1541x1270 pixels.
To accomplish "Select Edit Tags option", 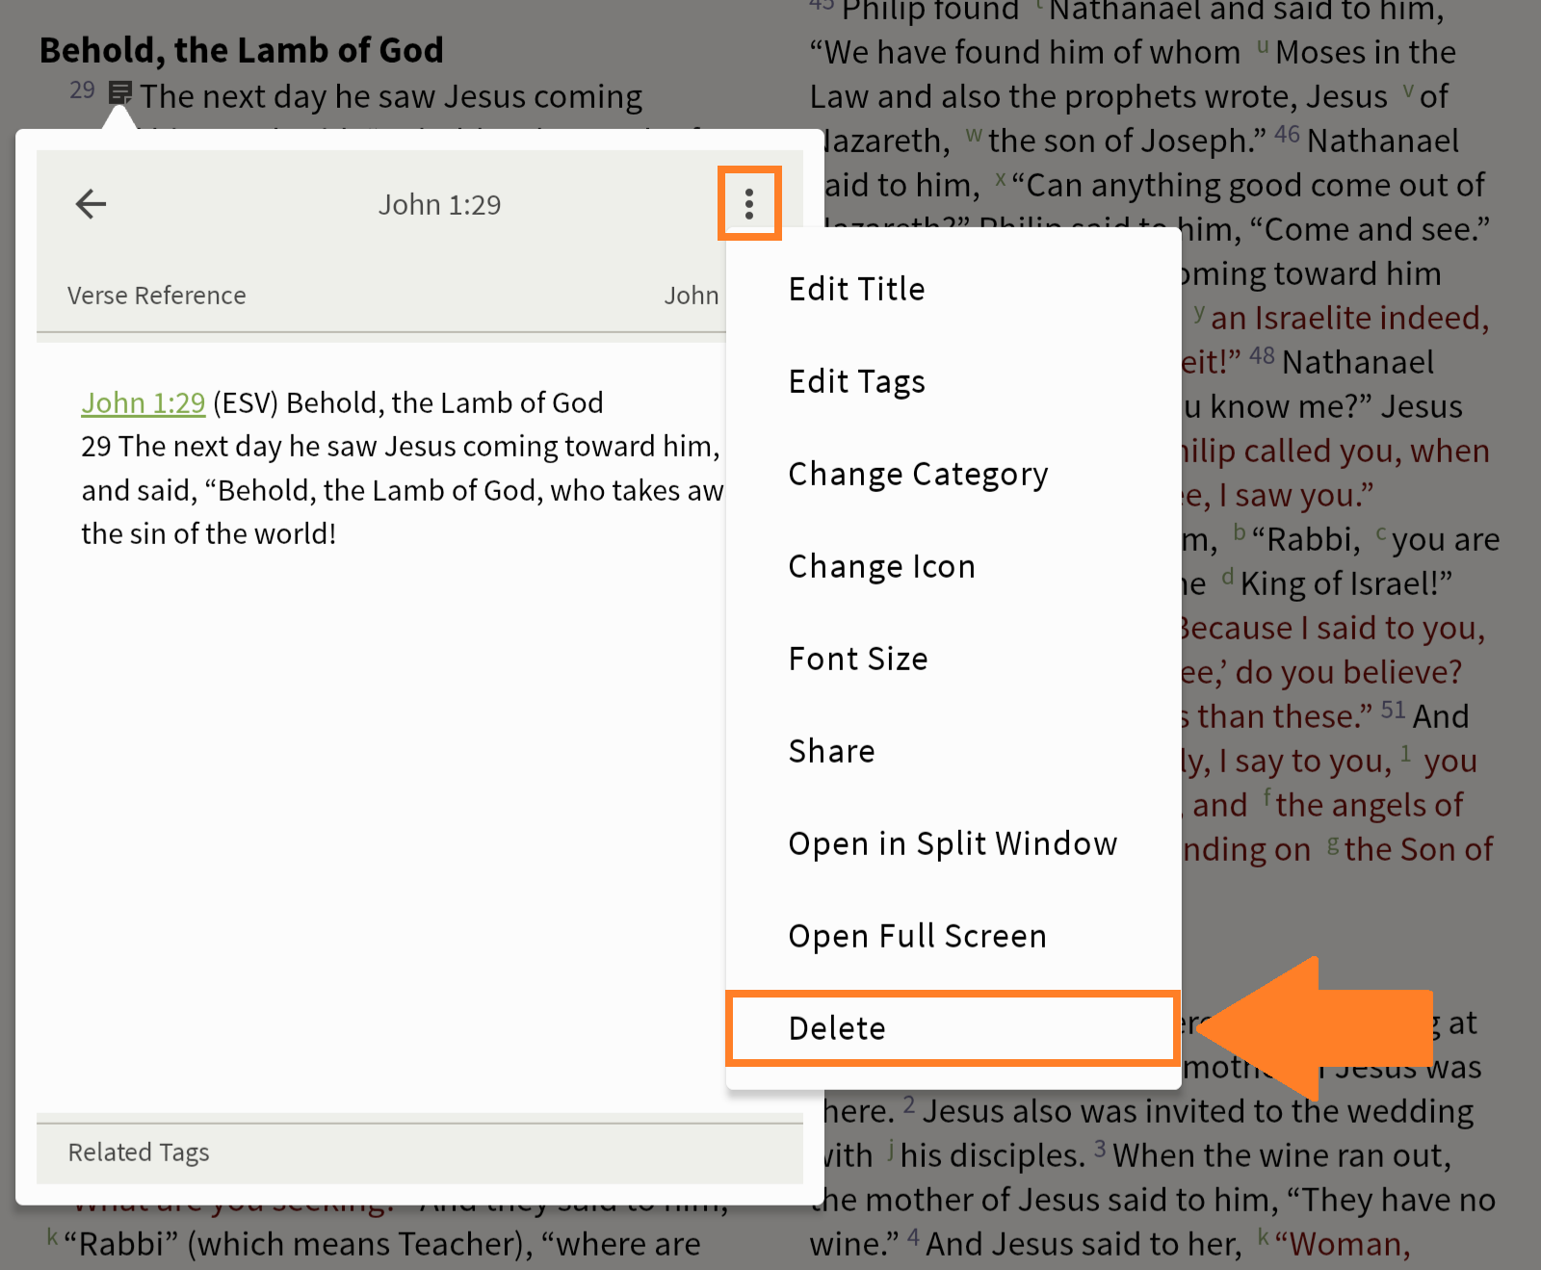I will pos(856,381).
